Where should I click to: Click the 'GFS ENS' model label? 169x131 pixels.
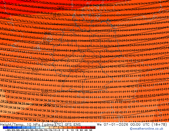[x=73, y=125]
